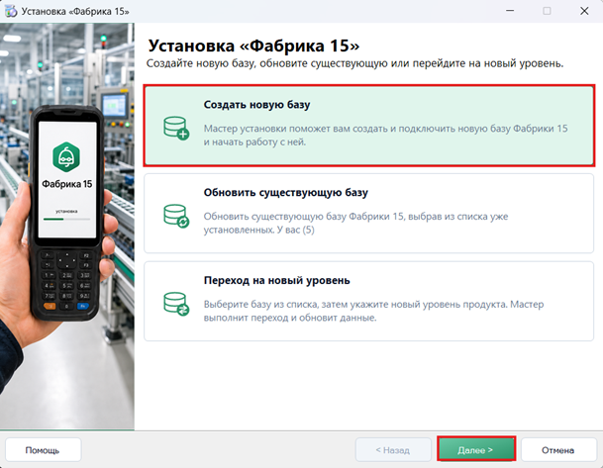The width and height of the screenshot is (603, 468).
Task: Click the «< Назад» button
Action: [393, 449]
